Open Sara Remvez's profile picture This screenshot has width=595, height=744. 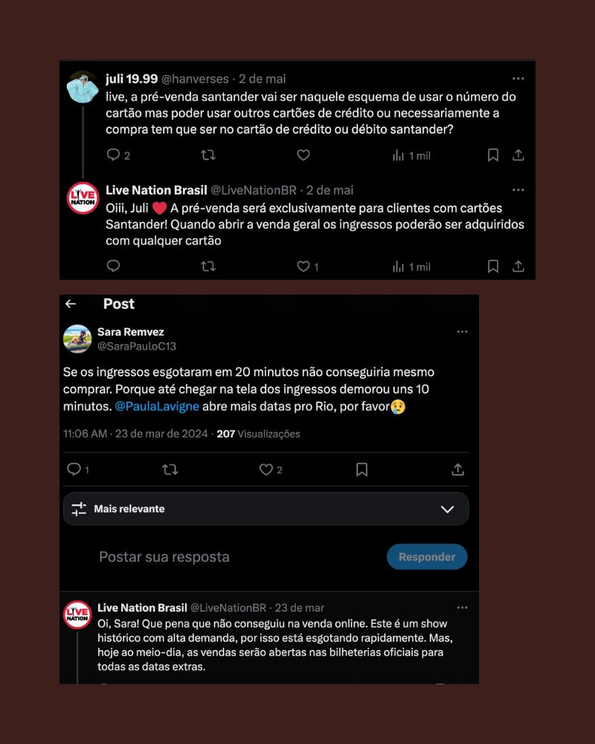[77, 339]
